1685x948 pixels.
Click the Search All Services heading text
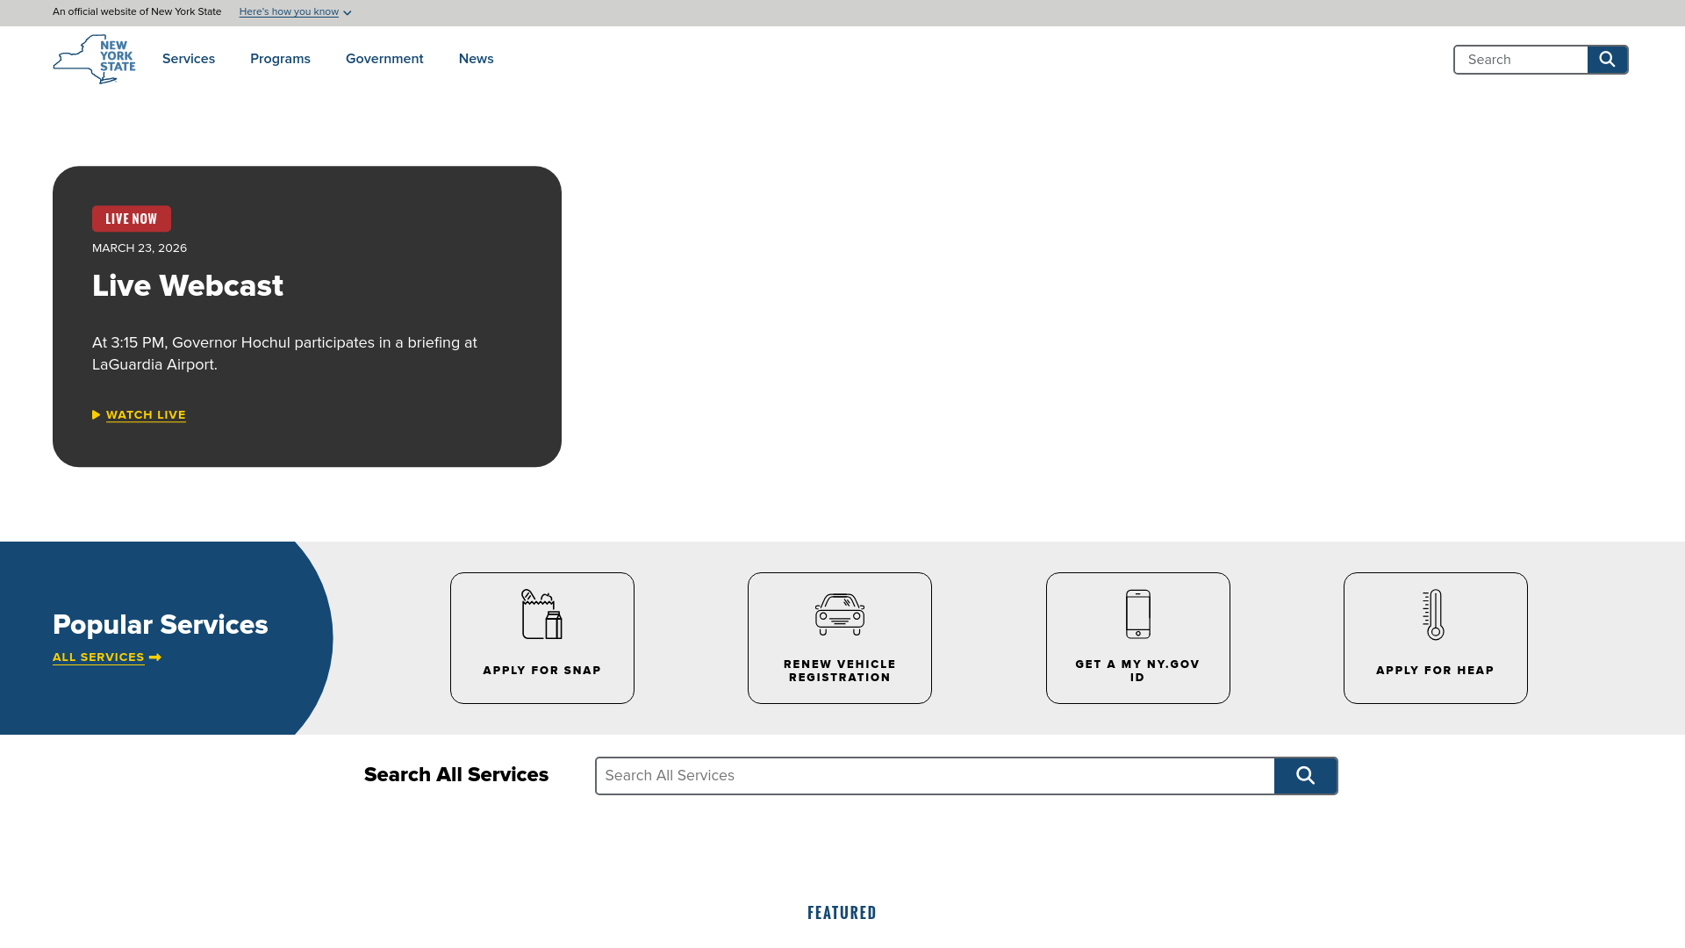(x=456, y=775)
